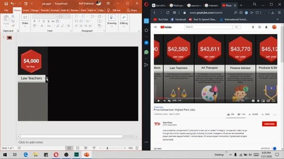
Task: Enter fullscreen video mode
Action: pyautogui.click(x=273, y=101)
